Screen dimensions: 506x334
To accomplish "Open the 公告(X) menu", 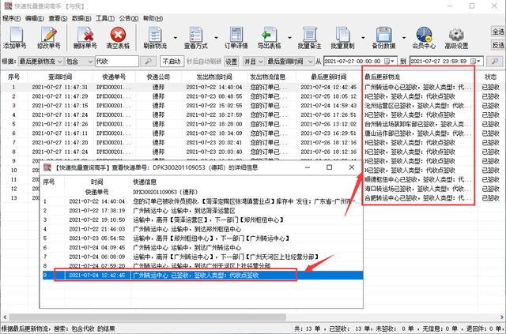I will point(129,18).
